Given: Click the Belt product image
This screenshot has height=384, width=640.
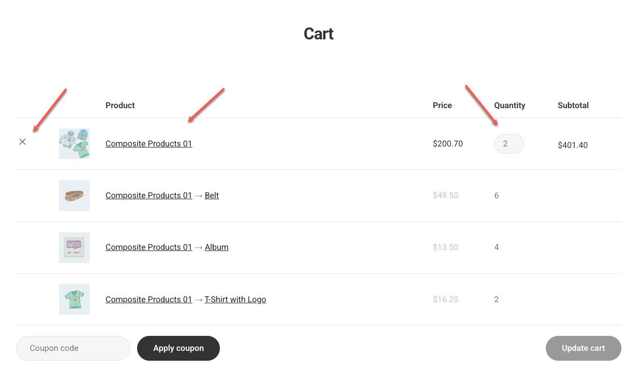Looking at the screenshot, I should 74,196.
